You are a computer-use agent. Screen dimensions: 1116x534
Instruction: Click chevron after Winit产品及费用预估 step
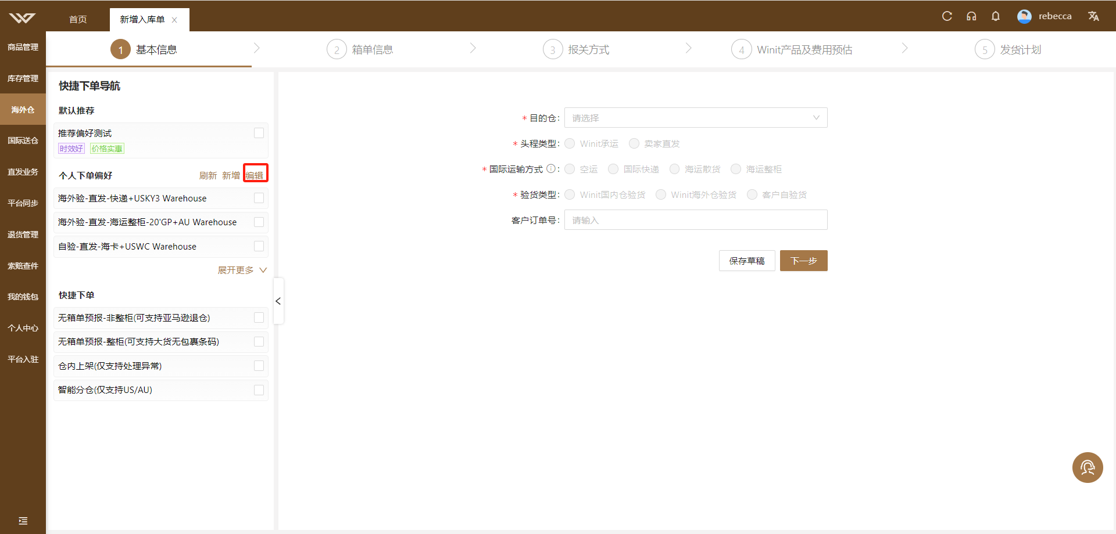coord(905,48)
